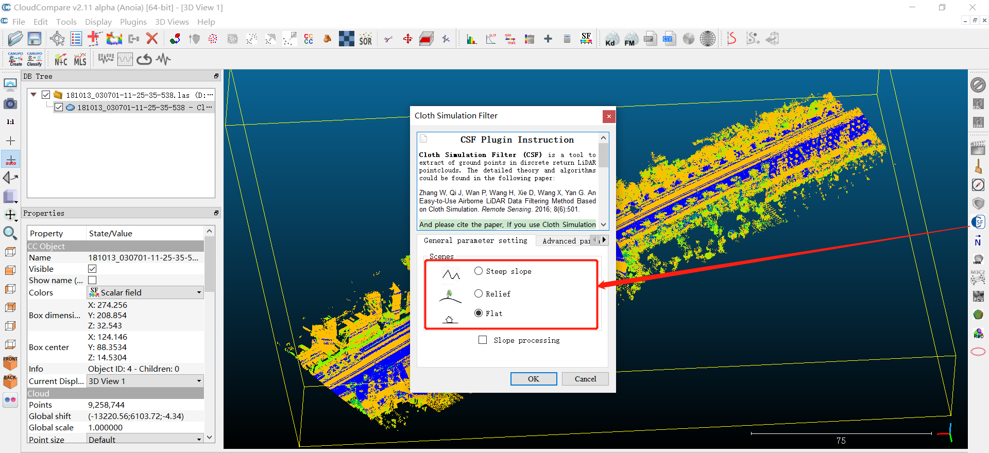
Task: Collapse the .las folder tree node
Action: pyautogui.click(x=33, y=95)
